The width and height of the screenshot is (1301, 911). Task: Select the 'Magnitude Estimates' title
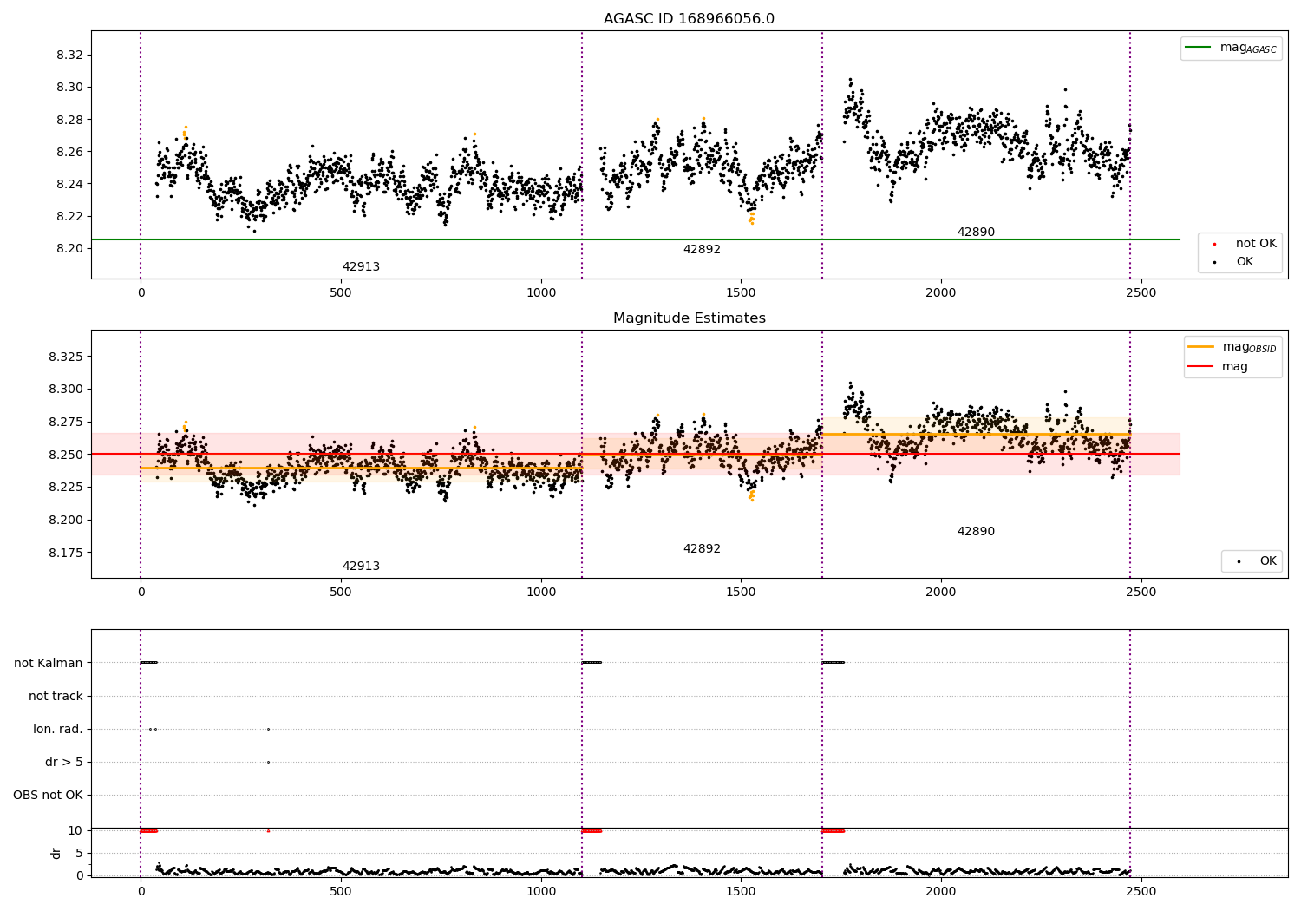pyautogui.click(x=690, y=318)
